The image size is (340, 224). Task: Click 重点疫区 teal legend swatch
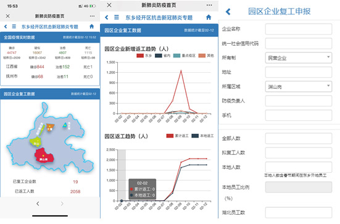tap(176, 56)
